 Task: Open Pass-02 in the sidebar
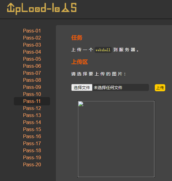coord(32,38)
